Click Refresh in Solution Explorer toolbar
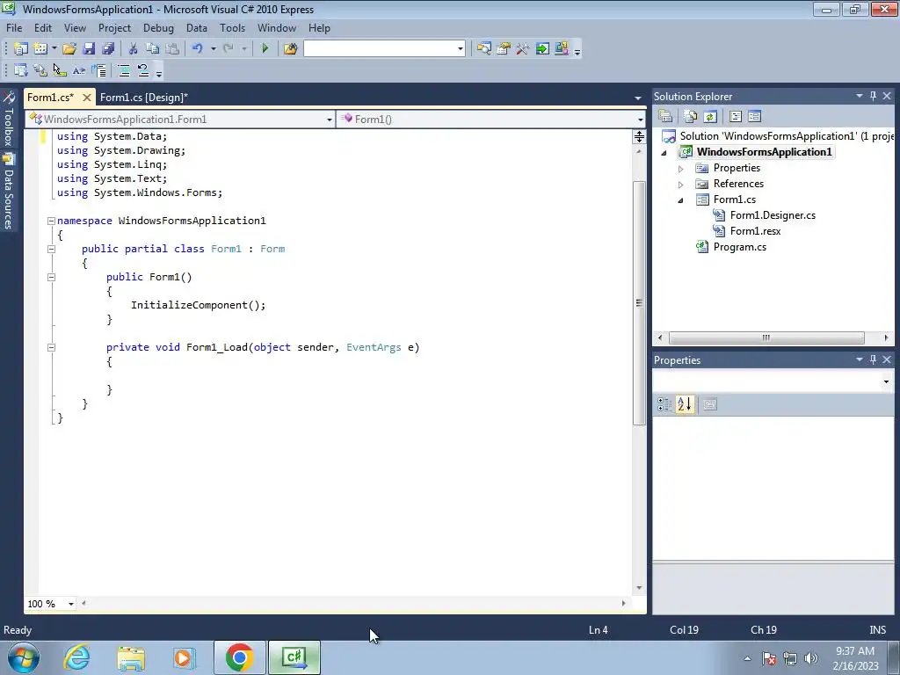Viewport: 900px width, 675px height. point(710,117)
